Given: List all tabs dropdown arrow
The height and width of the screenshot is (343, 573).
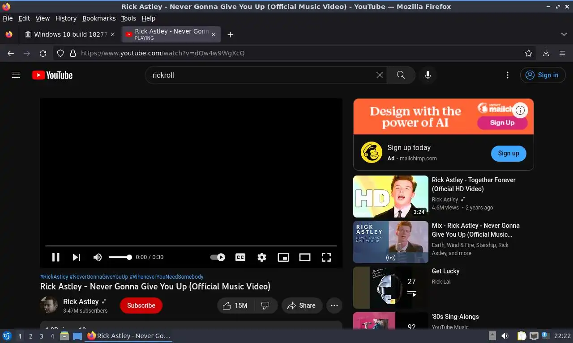Looking at the screenshot, I should click(564, 34).
